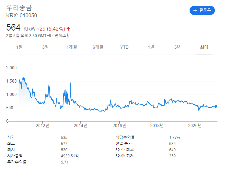Click the 시가 label
The image size is (233, 172).
pyautogui.click(x=11, y=137)
